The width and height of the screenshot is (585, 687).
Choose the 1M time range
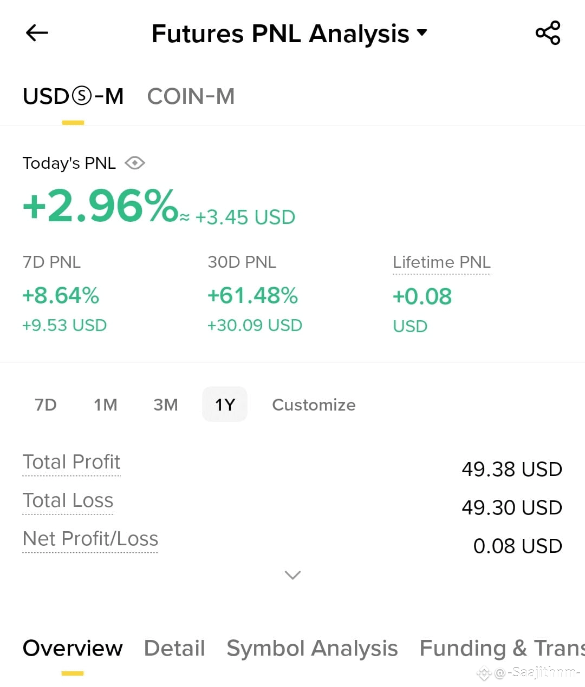(106, 405)
